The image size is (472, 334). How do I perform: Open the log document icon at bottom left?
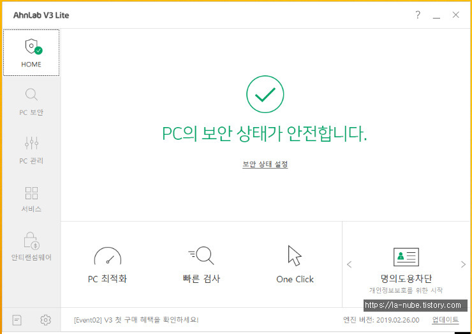coord(17,320)
